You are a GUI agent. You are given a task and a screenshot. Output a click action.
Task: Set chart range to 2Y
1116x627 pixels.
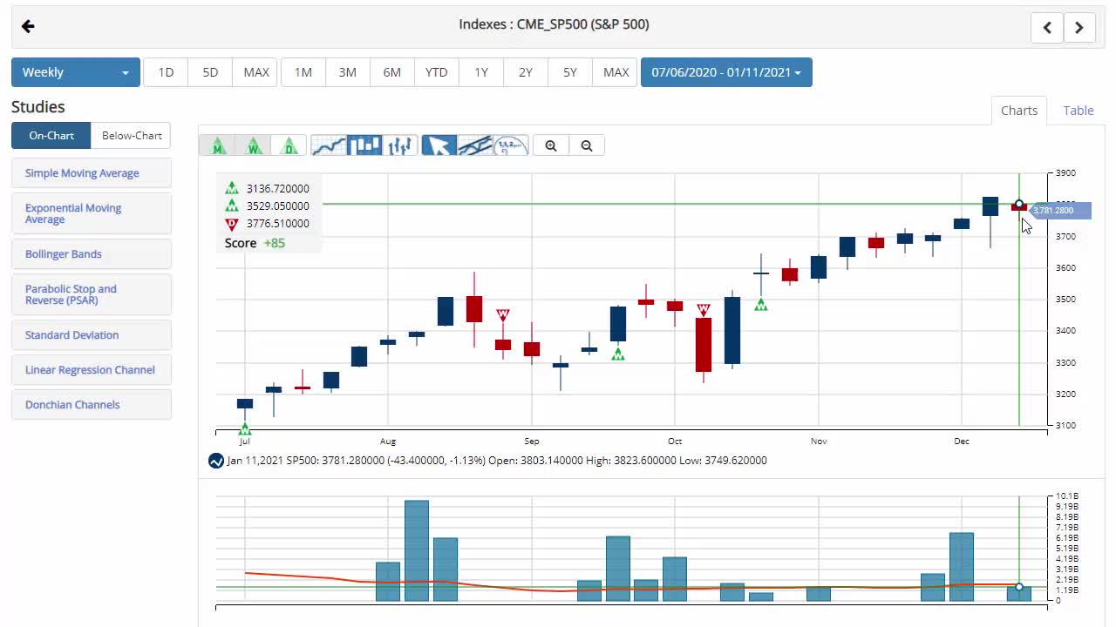click(x=526, y=72)
